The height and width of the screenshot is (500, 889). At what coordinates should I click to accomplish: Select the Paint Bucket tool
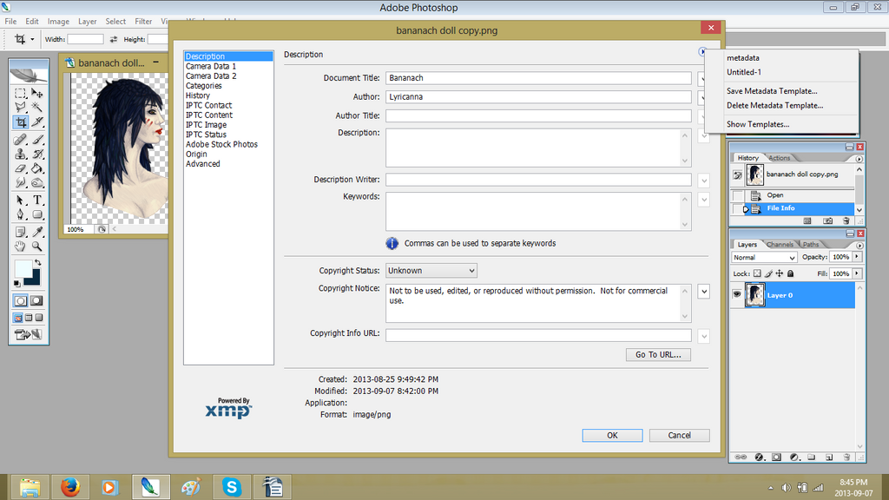(36, 168)
